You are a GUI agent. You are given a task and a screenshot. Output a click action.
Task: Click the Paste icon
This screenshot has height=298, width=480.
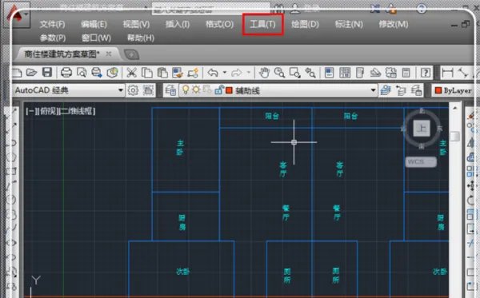click(162, 73)
